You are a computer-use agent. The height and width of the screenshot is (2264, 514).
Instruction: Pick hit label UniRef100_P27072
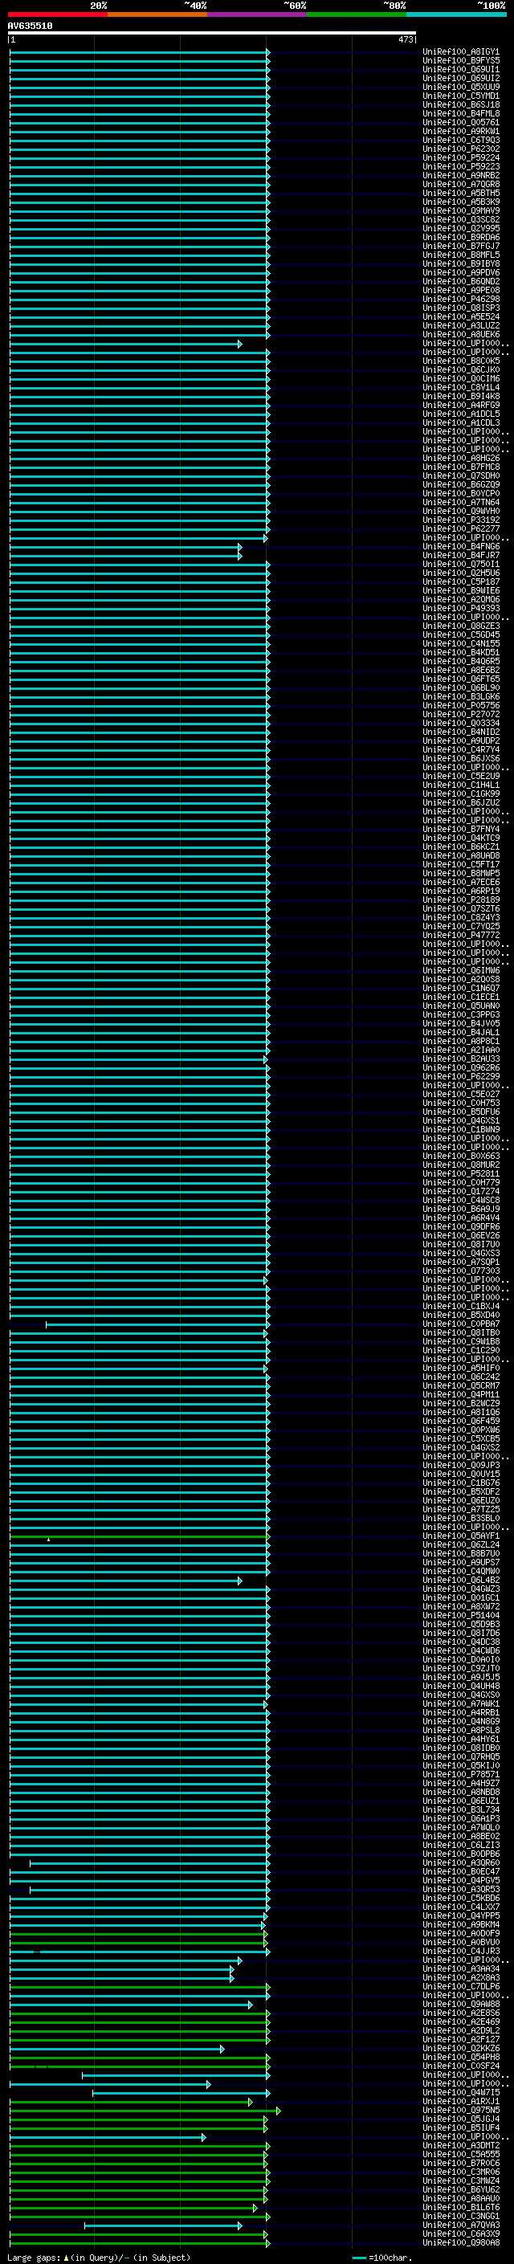(x=461, y=715)
